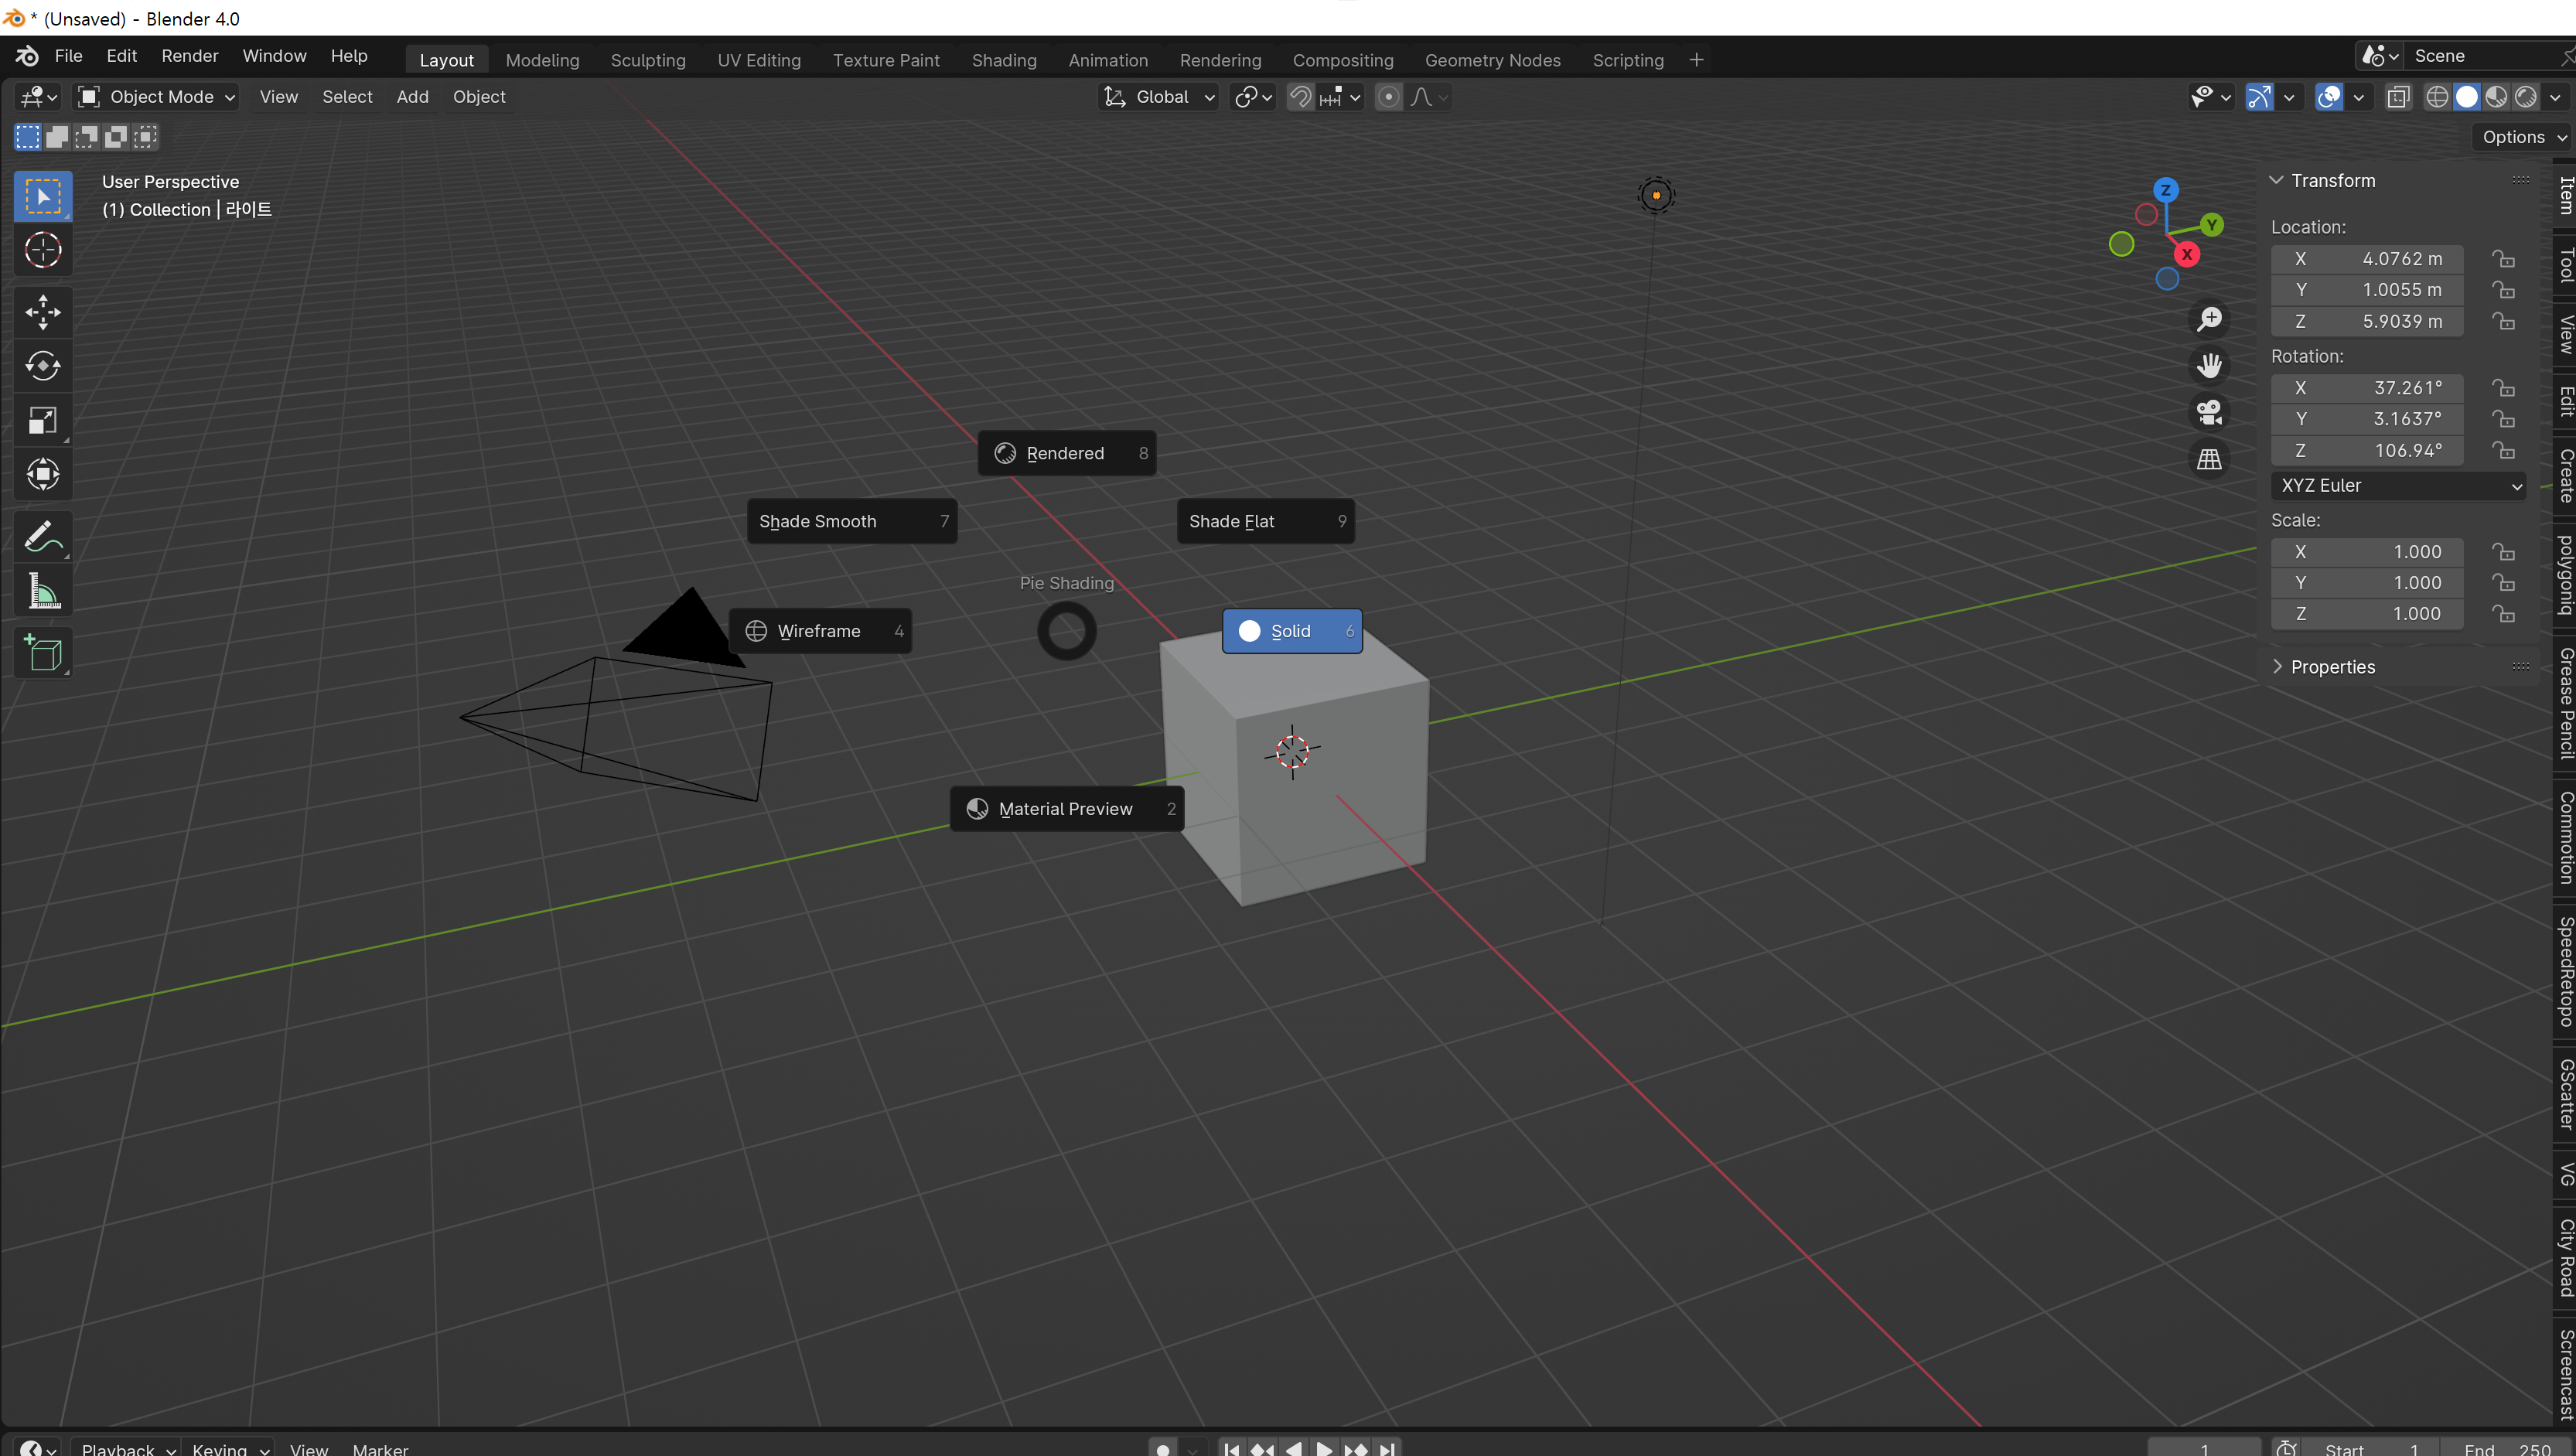Viewport: 2576px width, 1456px height.
Task: Open snapping options dropdown
Action: [x=1340, y=97]
